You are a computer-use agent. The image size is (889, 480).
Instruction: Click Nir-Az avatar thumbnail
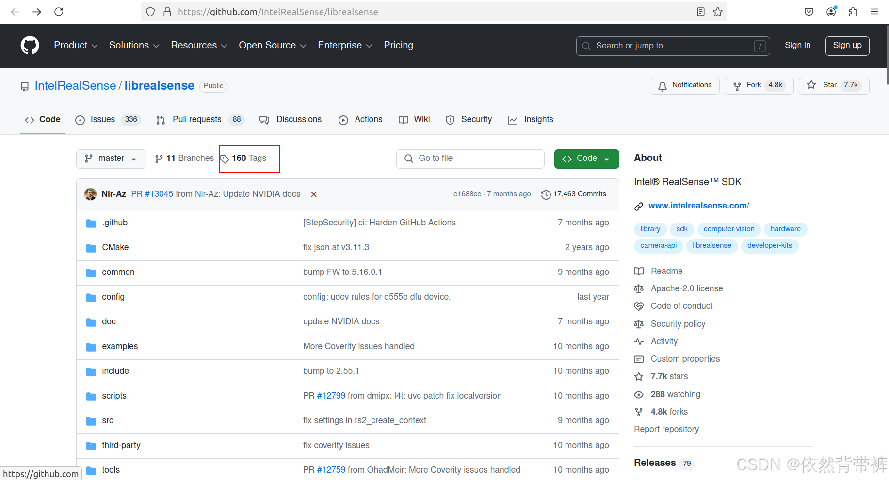coord(90,194)
